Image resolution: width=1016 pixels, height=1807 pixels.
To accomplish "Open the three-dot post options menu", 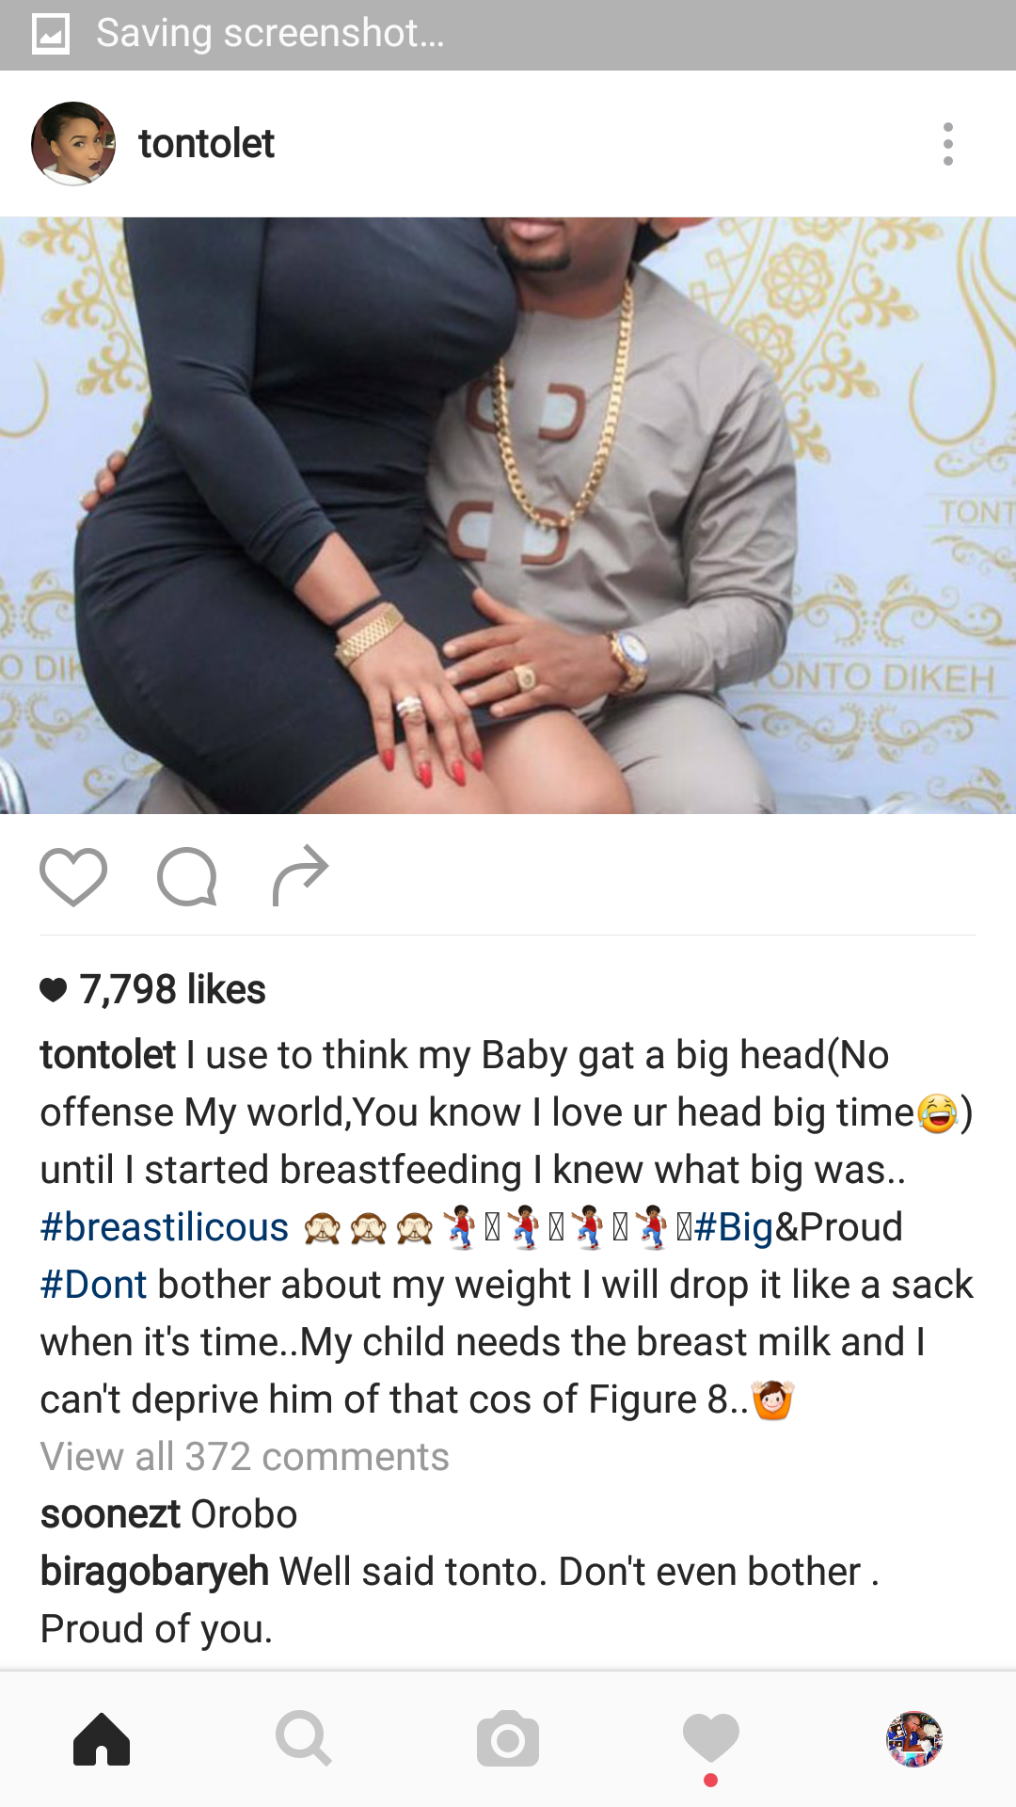I will pos(947,144).
